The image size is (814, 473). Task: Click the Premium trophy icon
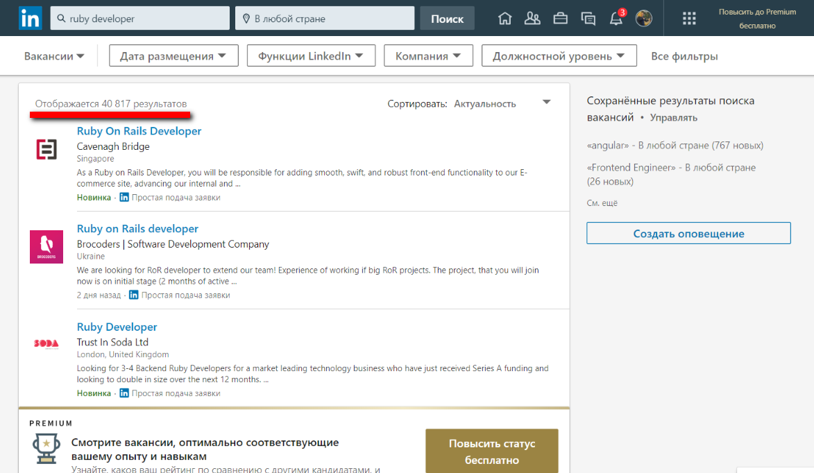click(x=46, y=448)
